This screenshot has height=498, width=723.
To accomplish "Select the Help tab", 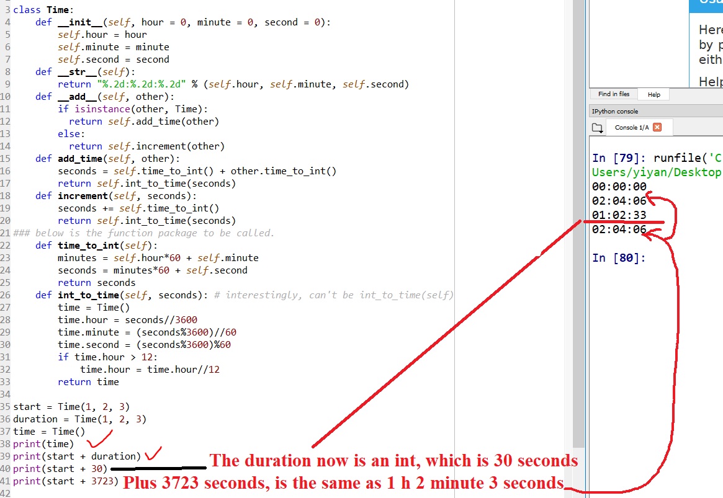I will tap(653, 95).
